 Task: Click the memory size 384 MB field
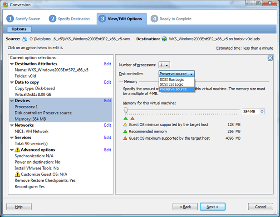(x=250, y=111)
